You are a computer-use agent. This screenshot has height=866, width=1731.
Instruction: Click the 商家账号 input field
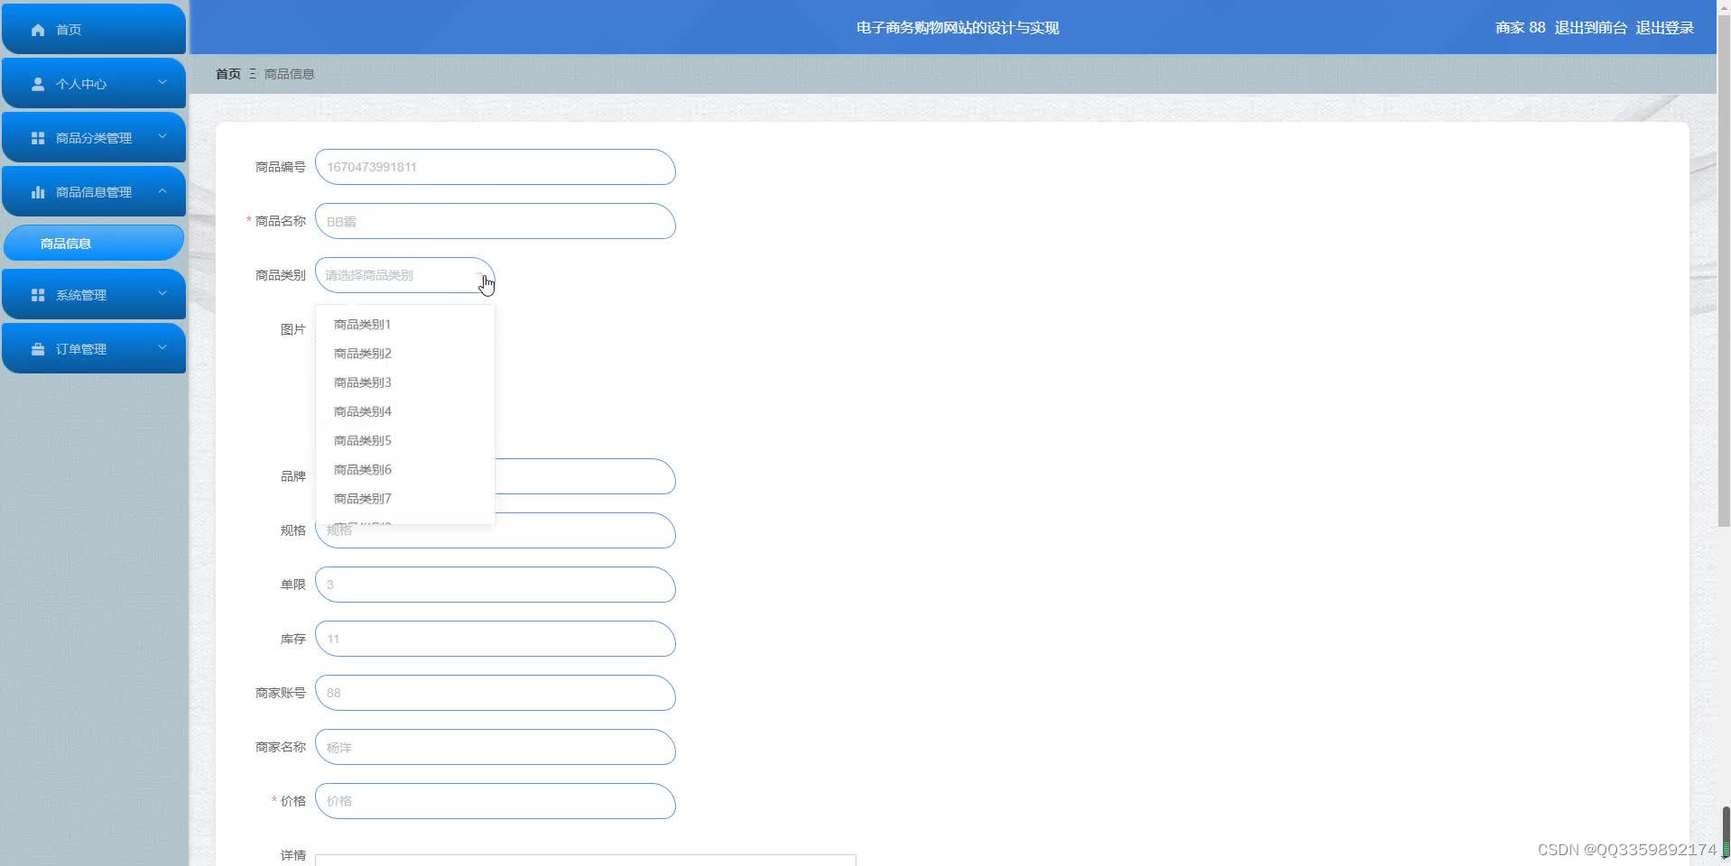(495, 693)
